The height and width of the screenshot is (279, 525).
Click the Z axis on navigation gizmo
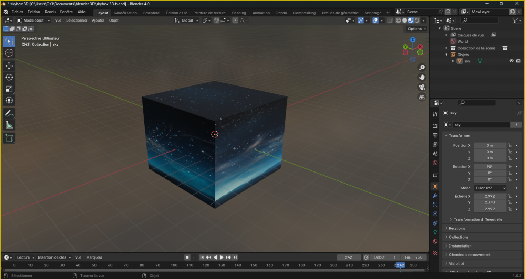(413, 39)
